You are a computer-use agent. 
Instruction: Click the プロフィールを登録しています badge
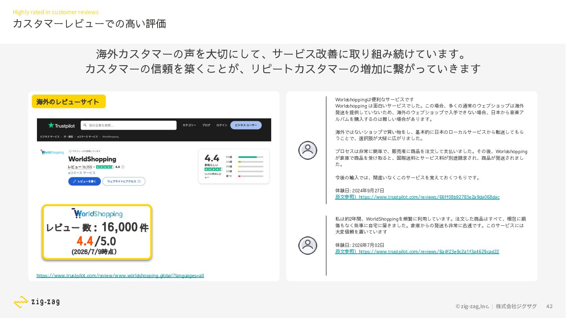[x=85, y=151]
